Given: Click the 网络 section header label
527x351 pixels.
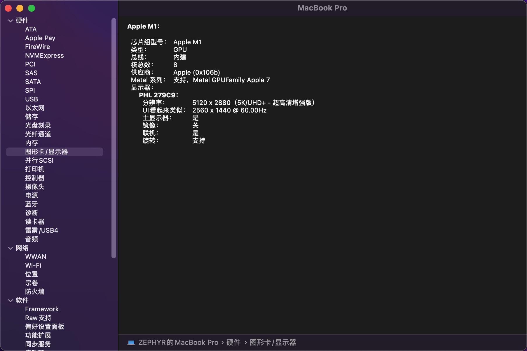Looking at the screenshot, I should pos(22,248).
